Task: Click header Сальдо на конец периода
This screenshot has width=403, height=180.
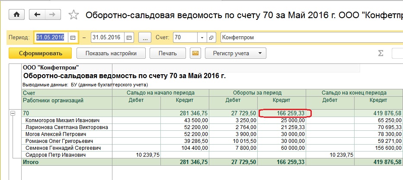Action: click(355, 93)
